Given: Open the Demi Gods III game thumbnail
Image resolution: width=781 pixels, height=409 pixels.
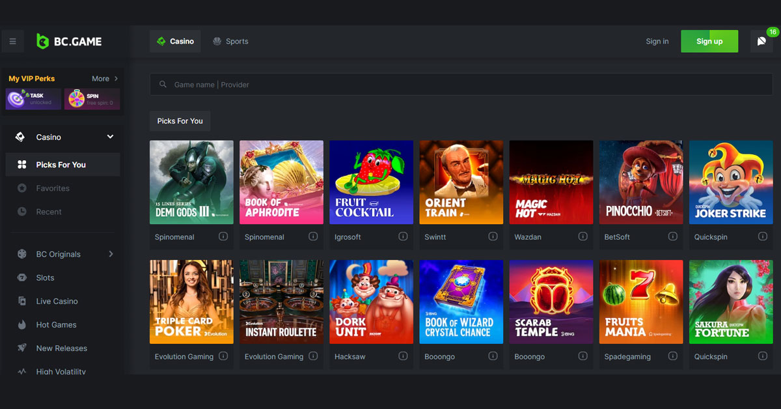Looking at the screenshot, I should [x=191, y=182].
